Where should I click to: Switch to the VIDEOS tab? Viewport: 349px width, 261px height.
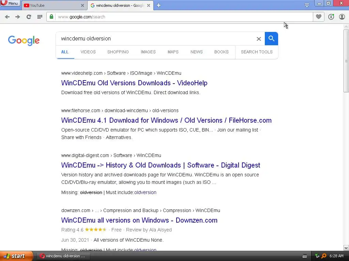click(88, 52)
